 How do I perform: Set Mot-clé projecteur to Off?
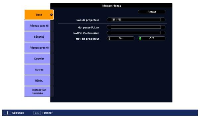tap(152, 38)
